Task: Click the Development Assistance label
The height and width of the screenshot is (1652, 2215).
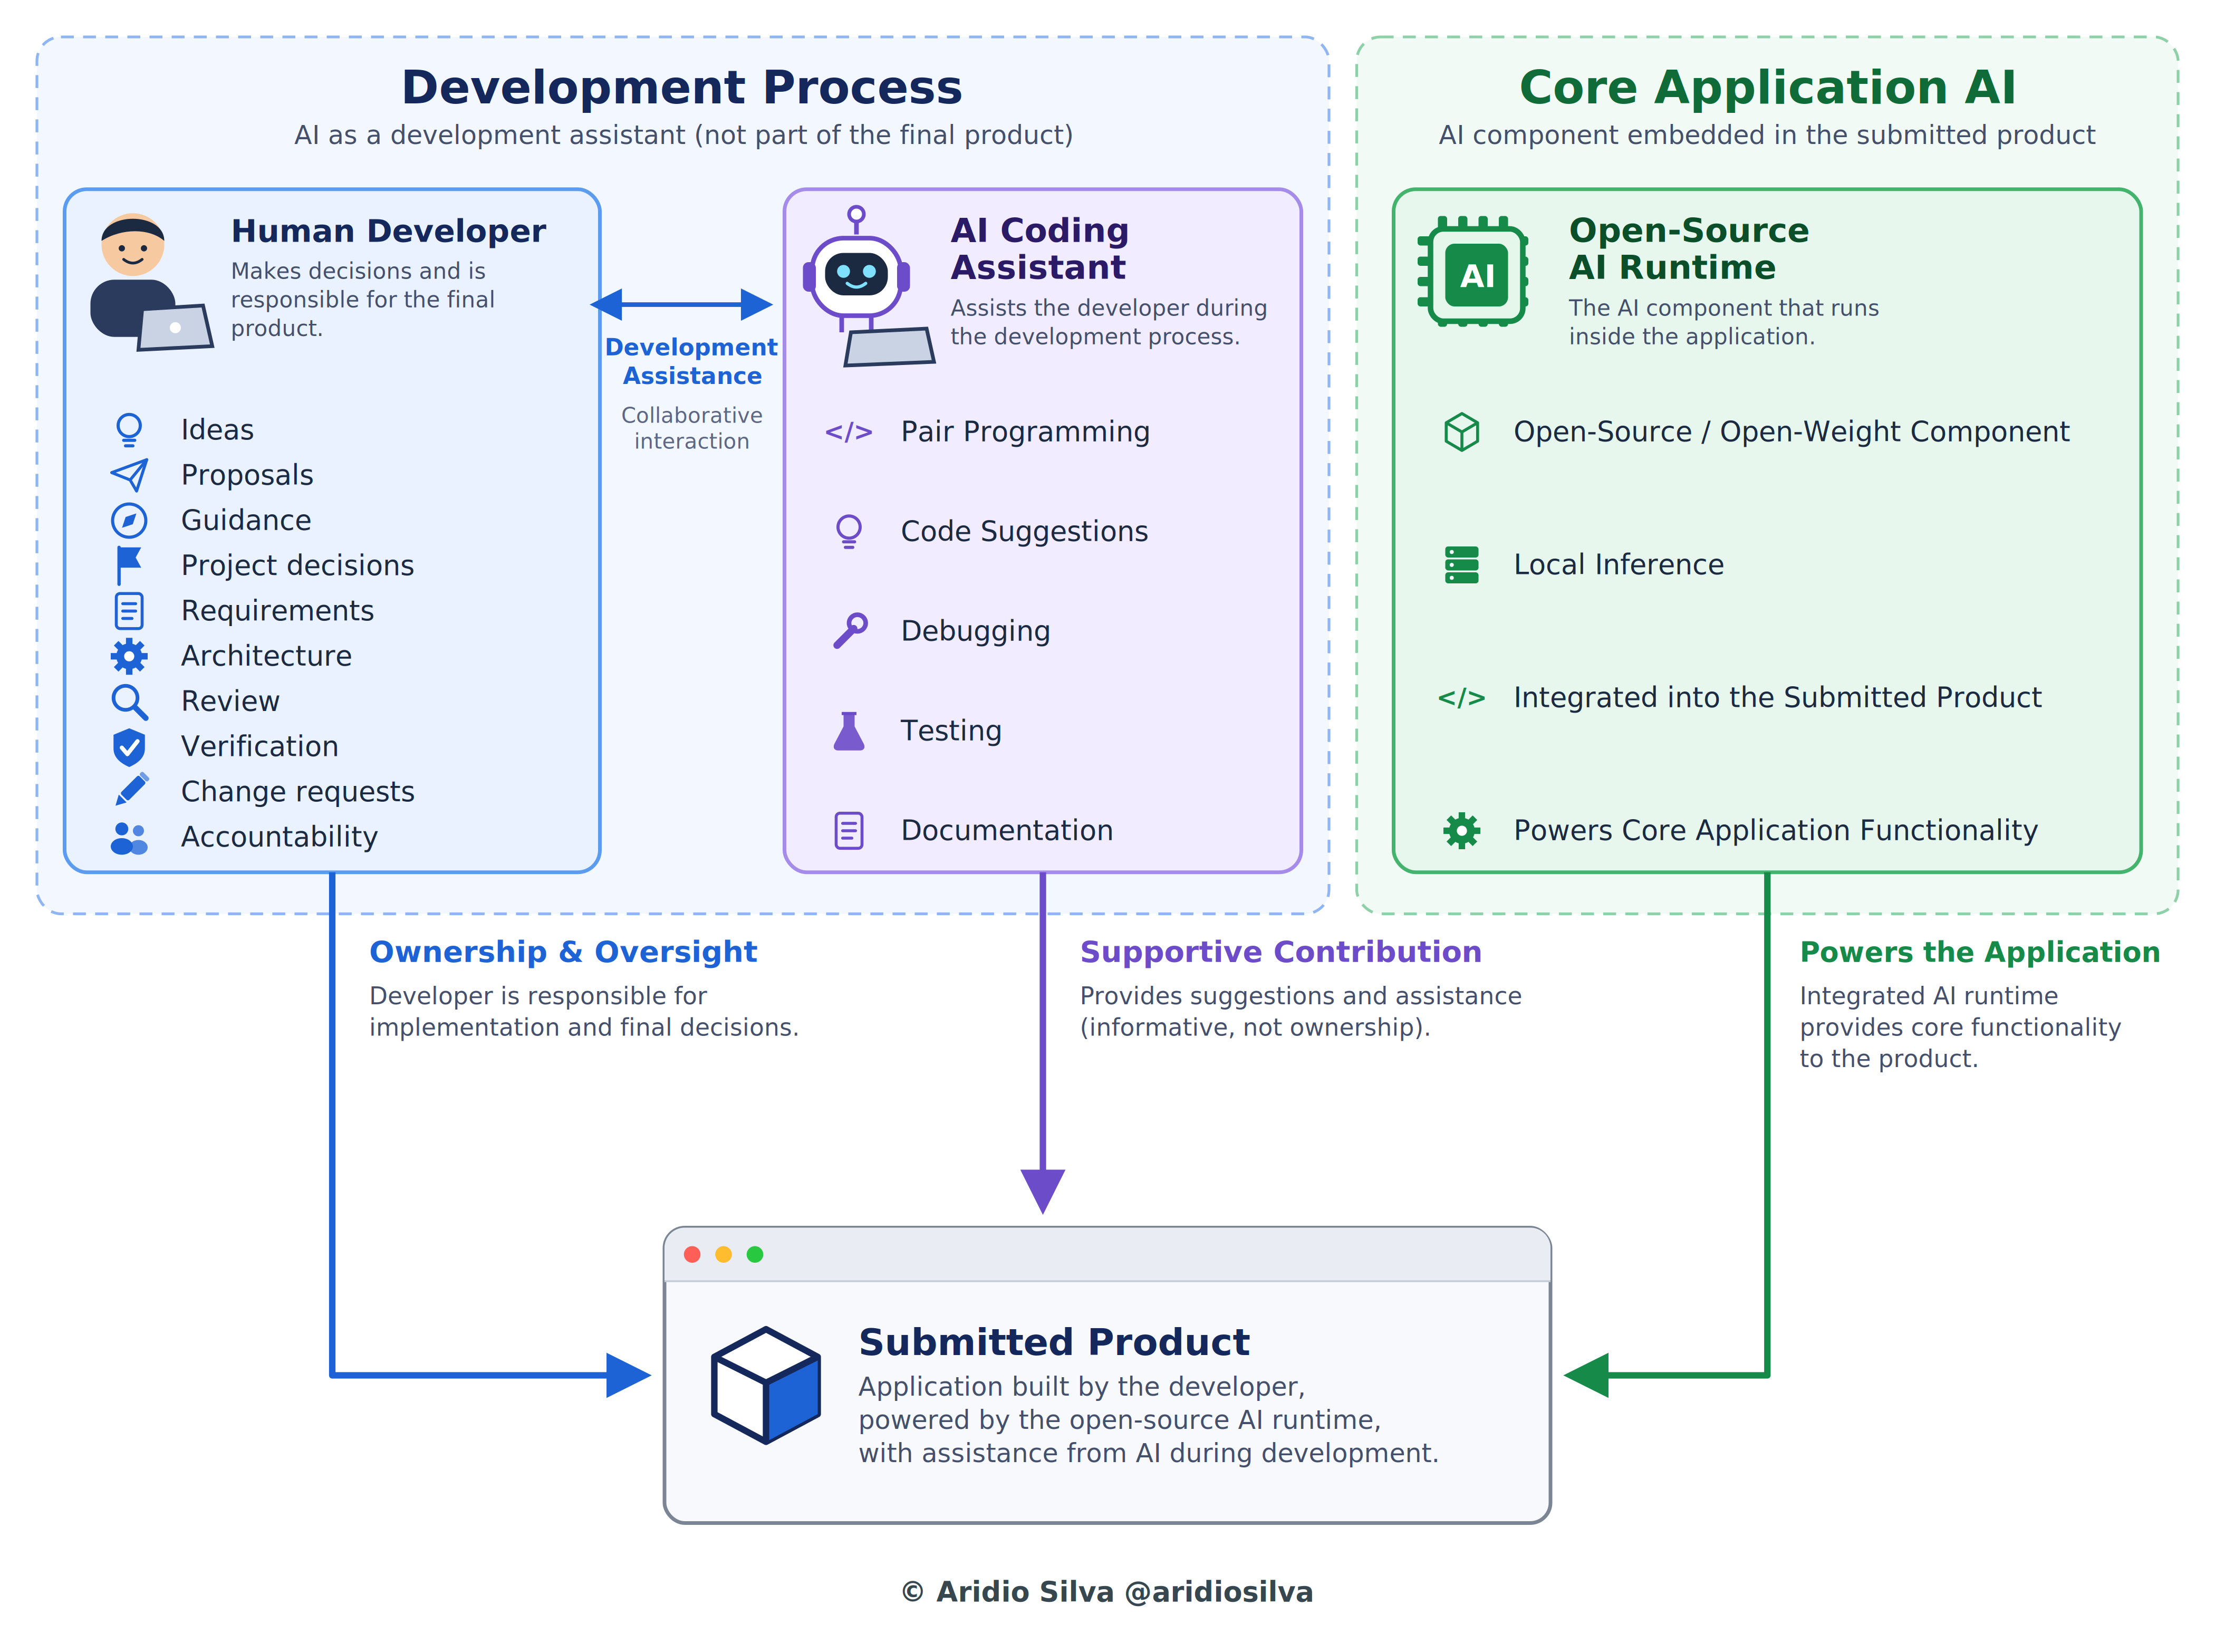Action: [691, 361]
